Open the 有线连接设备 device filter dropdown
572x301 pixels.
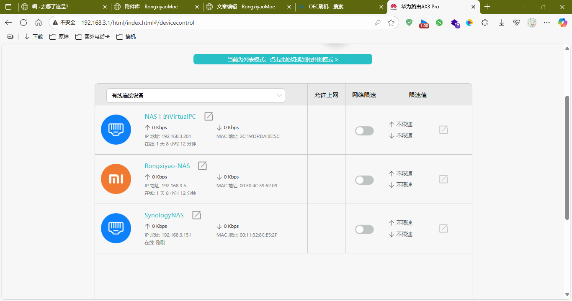click(x=196, y=95)
